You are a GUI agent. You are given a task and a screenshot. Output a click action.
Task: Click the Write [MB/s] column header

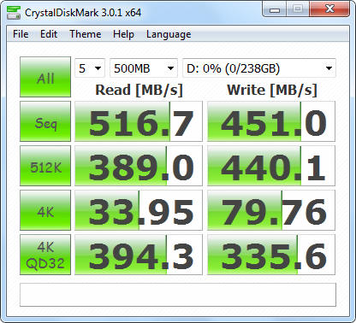point(272,90)
